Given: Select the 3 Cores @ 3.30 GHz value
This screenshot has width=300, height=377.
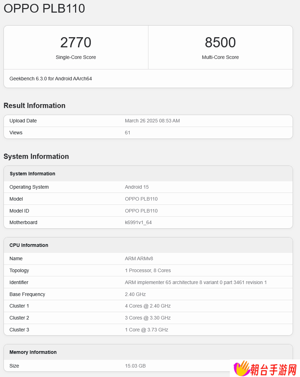Looking at the screenshot, I should (148, 318).
